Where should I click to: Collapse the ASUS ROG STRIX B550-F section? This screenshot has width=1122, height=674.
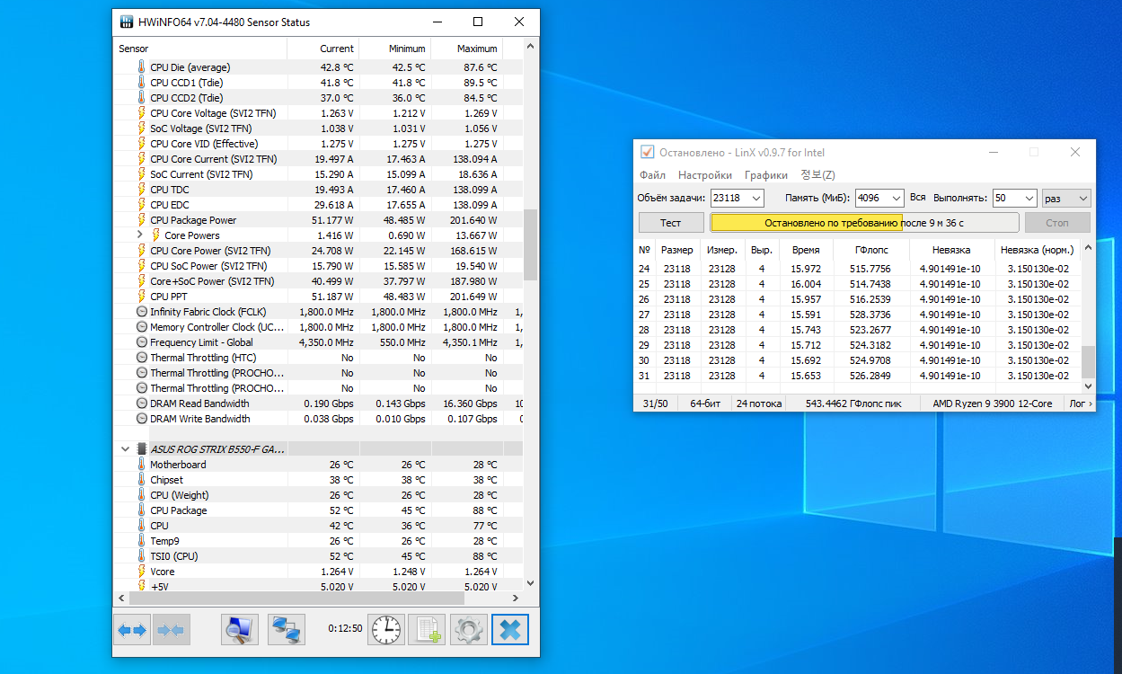[125, 448]
